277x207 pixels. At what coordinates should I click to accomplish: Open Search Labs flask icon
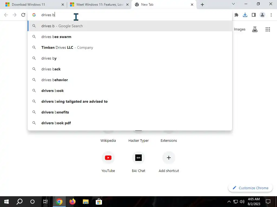tap(255, 29)
